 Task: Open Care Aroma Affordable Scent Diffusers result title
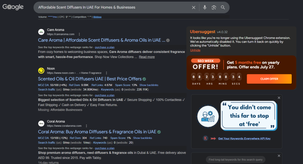click(101, 40)
